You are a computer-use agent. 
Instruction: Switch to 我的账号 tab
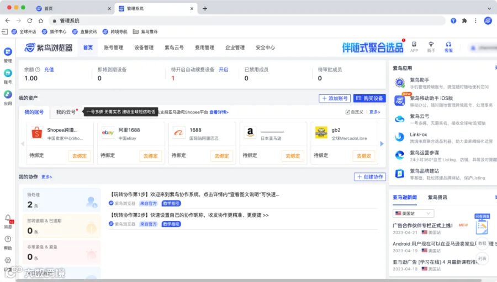coord(34,112)
